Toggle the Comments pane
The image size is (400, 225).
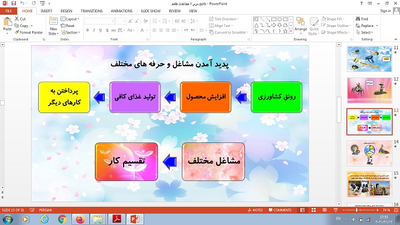[x=280, y=210]
